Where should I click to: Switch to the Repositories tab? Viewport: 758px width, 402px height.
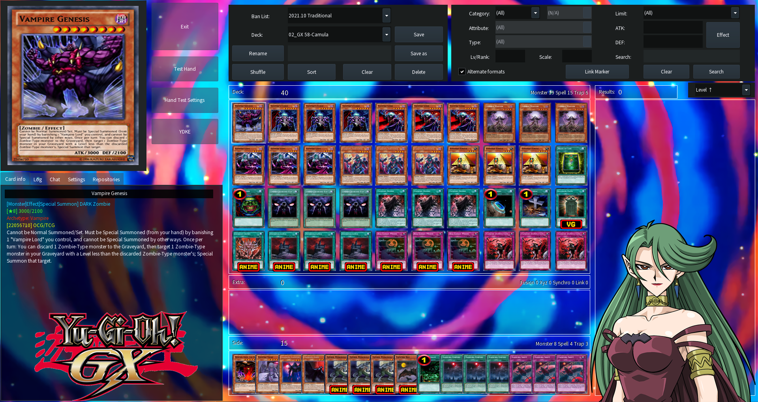106,180
